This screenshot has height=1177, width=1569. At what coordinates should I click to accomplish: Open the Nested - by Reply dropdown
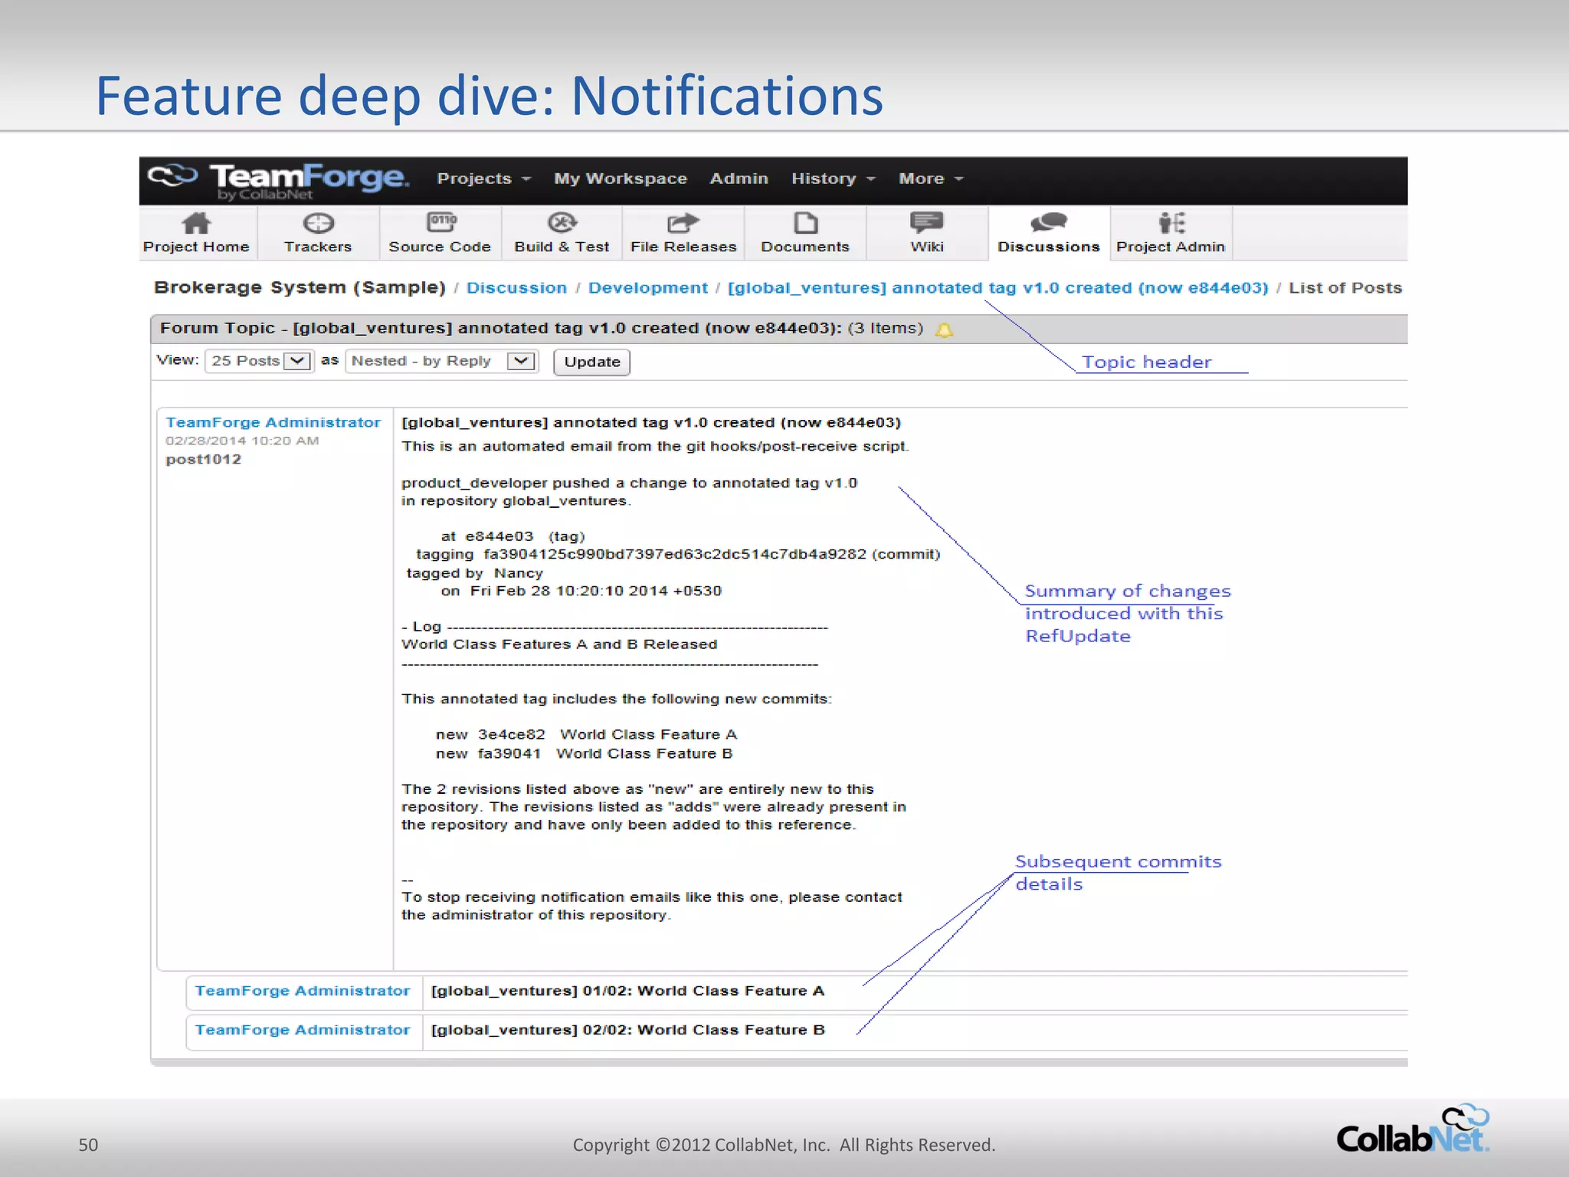tap(442, 361)
